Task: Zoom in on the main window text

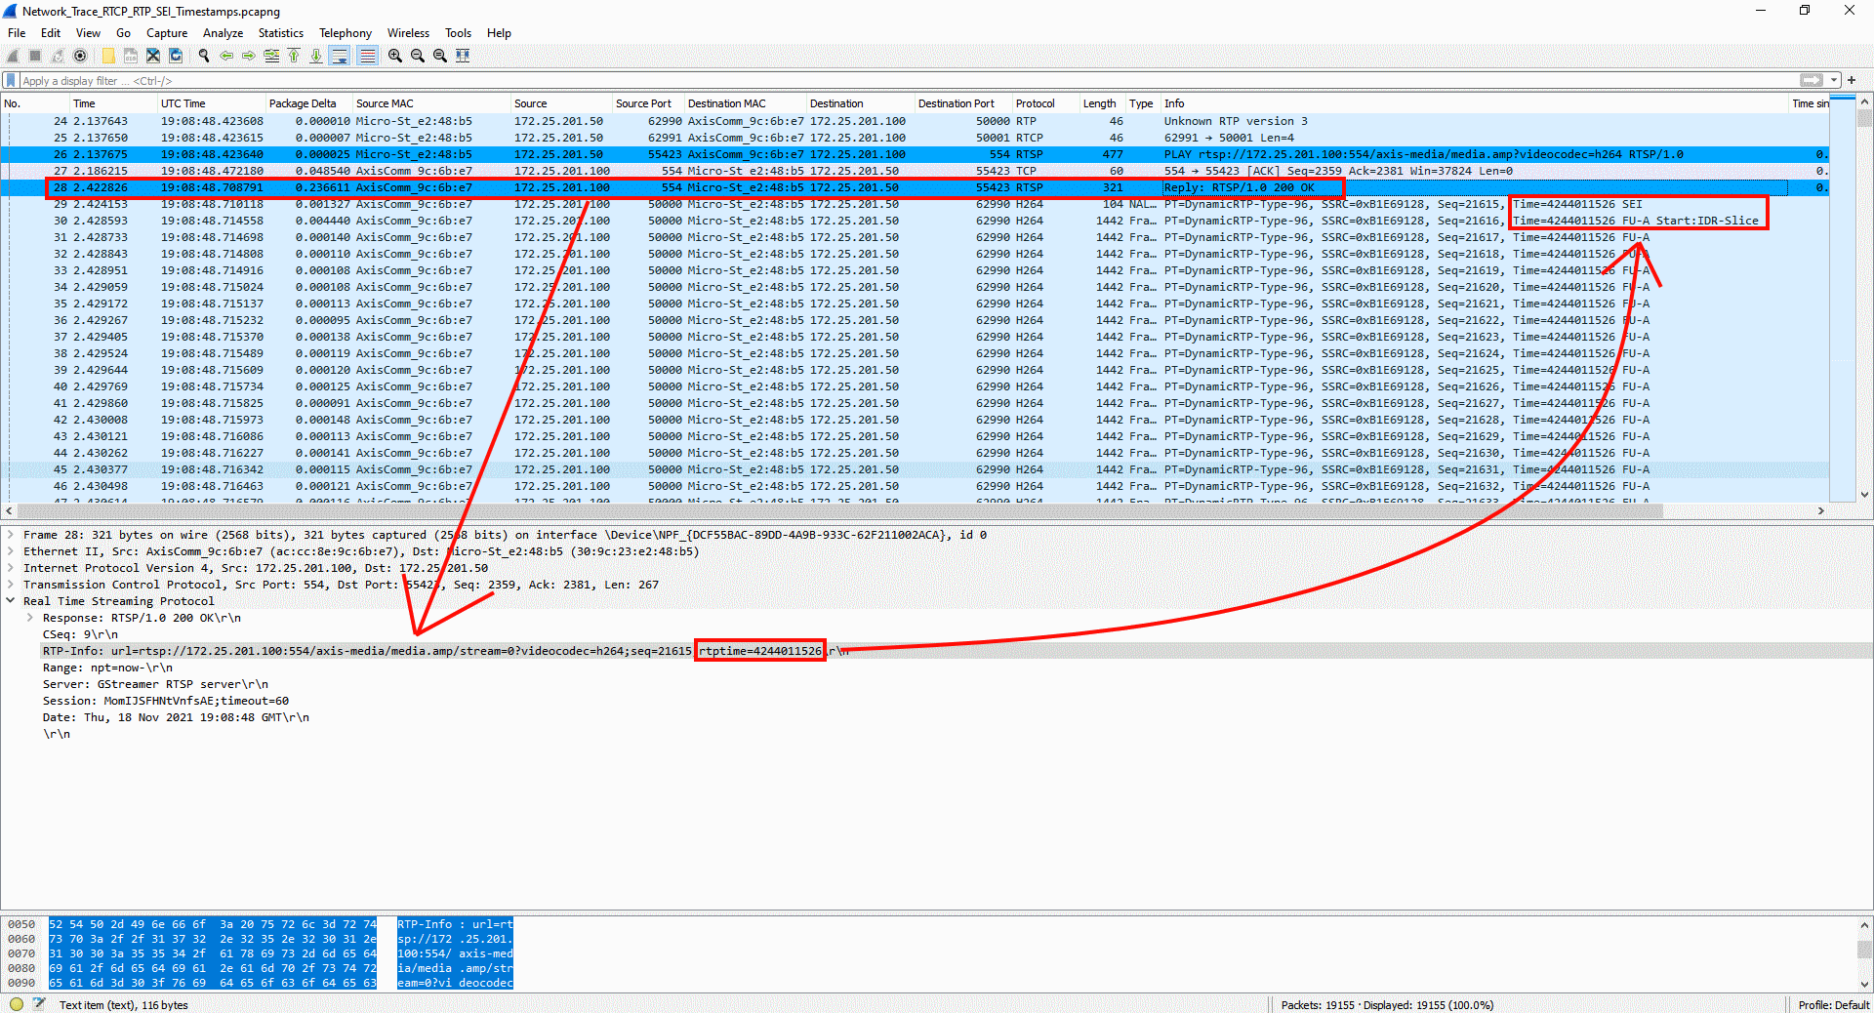Action: [x=395, y=56]
